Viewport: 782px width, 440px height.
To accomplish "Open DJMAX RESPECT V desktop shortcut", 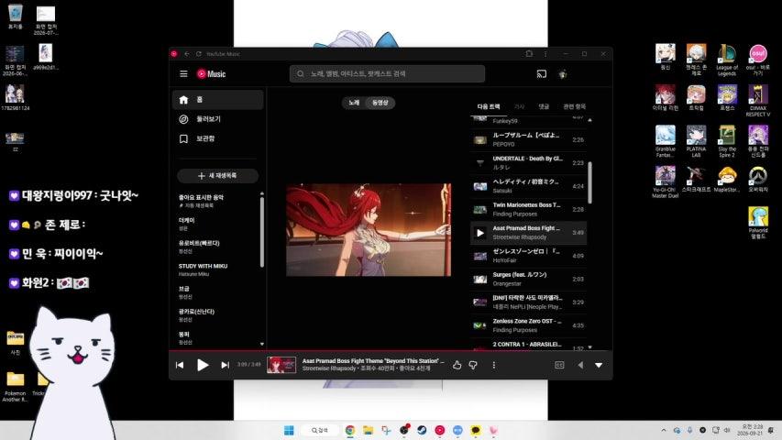I will pos(758,101).
